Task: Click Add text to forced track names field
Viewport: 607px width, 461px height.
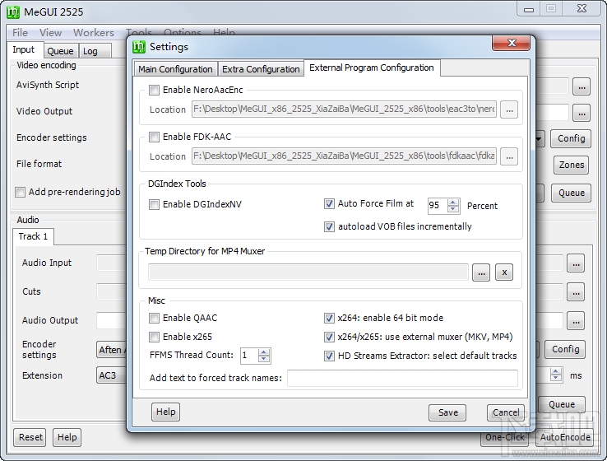Action: coord(402,378)
